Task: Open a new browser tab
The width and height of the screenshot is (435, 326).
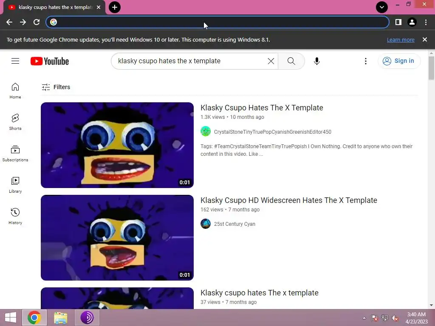Action: coord(115,7)
